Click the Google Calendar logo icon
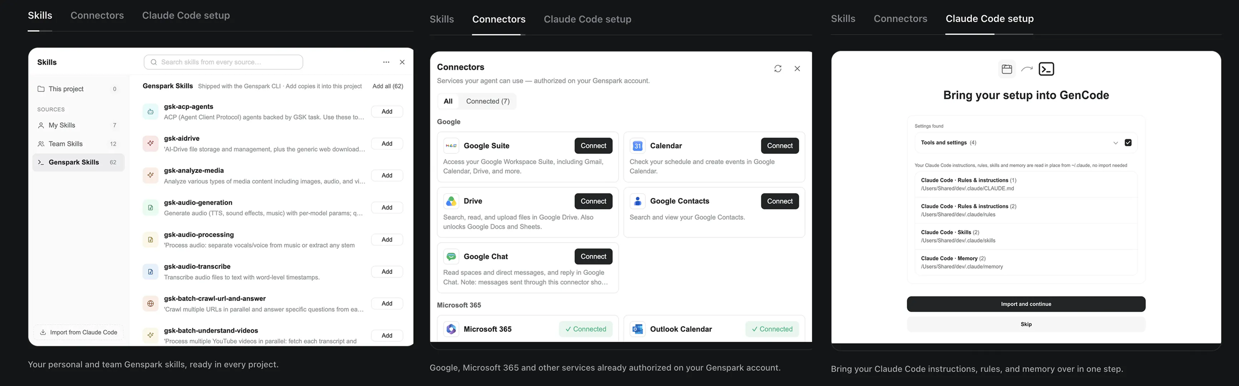This screenshot has height=386, width=1239. (x=638, y=146)
